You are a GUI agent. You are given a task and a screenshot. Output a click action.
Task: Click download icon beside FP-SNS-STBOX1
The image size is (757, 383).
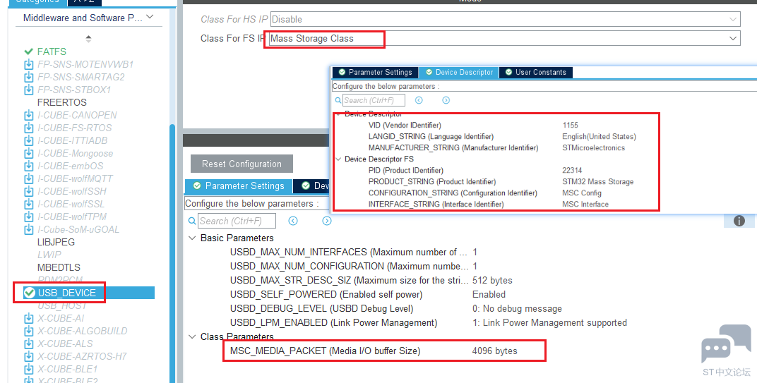coord(28,90)
